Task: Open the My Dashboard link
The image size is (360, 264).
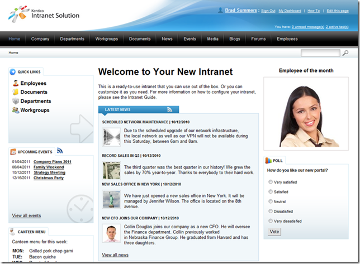Action: pos(290,11)
